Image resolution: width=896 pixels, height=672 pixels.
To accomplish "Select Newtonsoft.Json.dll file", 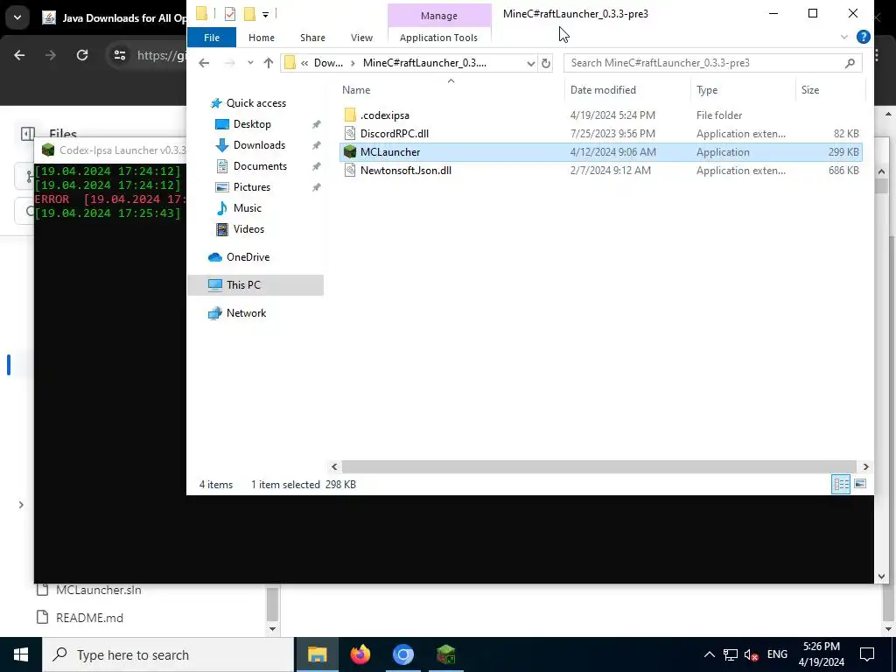I will point(406,171).
